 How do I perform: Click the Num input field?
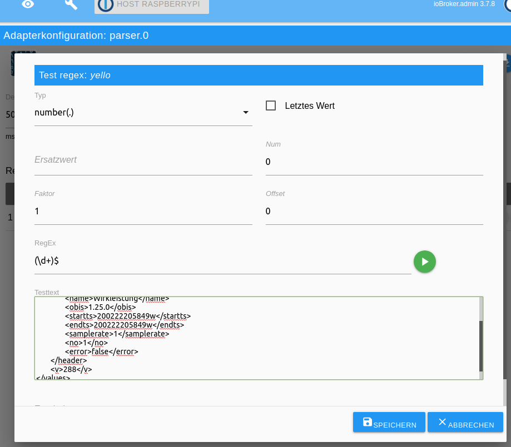point(374,162)
